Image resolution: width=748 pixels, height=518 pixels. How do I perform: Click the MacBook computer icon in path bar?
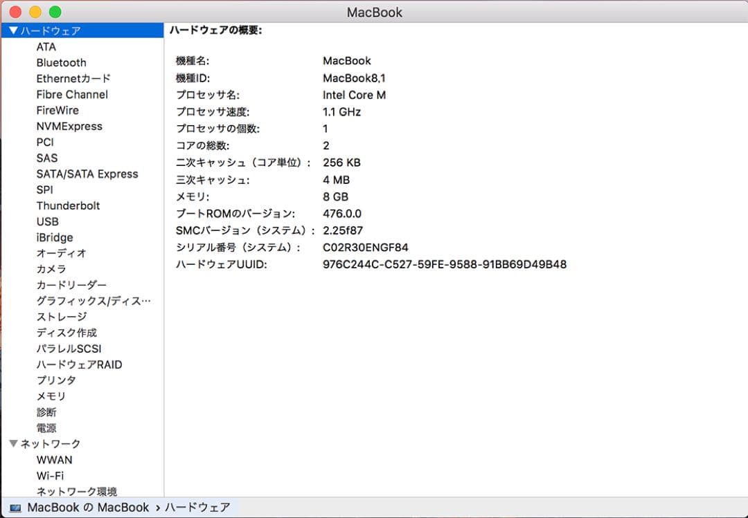[15, 508]
